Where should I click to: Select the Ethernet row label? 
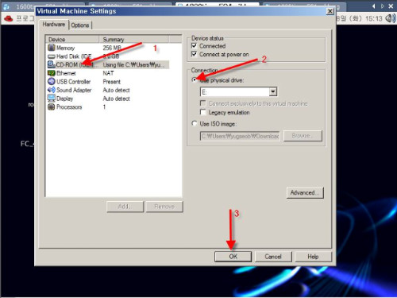(x=66, y=73)
